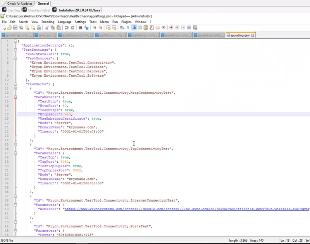Collapse the TestSettings fold on line 3
This screenshot has width=310, height=244.
click(15, 50)
